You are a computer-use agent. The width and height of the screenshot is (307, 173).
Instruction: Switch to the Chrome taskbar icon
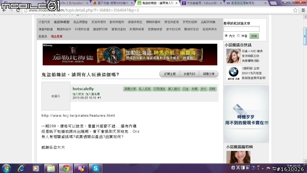pyautogui.click(x=66, y=168)
